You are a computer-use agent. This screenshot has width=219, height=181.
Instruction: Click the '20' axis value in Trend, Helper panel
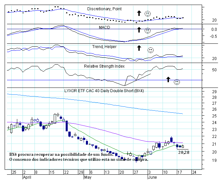point(214,58)
